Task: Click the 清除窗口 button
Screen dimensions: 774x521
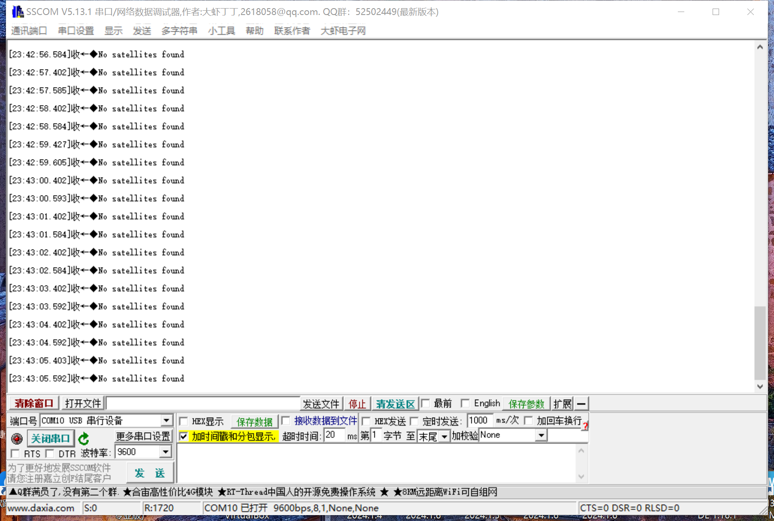Action: tap(33, 404)
